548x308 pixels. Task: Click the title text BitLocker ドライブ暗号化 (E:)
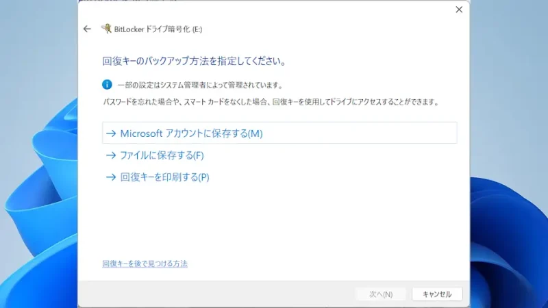tap(158, 29)
